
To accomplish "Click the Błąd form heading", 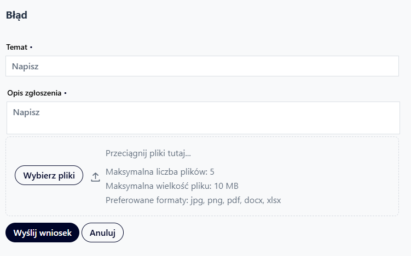I will [x=16, y=15].
